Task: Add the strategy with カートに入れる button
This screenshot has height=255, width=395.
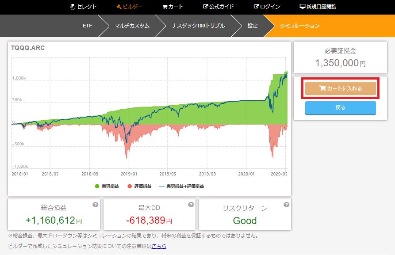Action: tap(340, 88)
